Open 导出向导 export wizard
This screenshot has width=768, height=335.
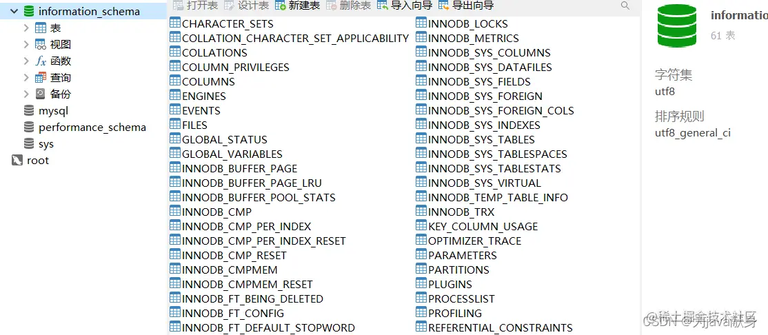466,6
